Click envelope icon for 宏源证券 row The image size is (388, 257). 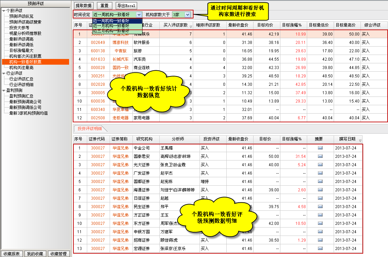tap(320, 249)
